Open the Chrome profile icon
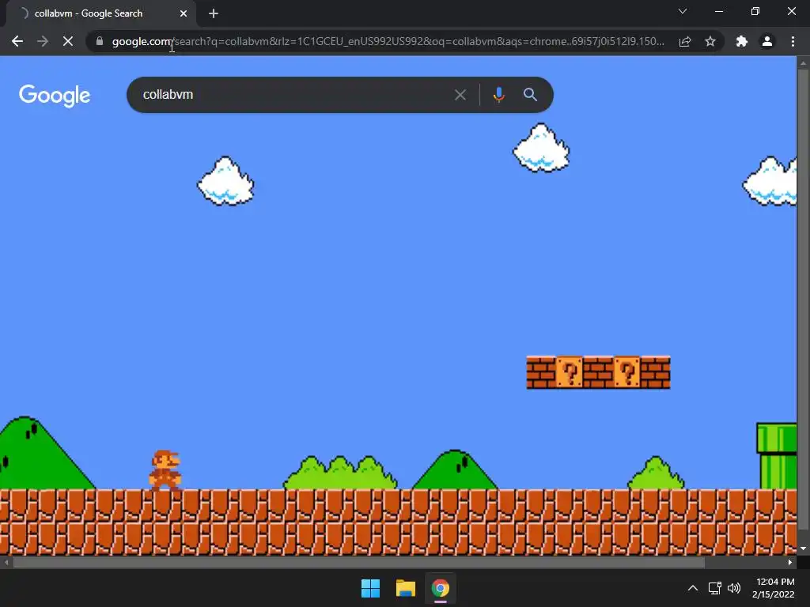The width and height of the screenshot is (810, 607). [767, 41]
